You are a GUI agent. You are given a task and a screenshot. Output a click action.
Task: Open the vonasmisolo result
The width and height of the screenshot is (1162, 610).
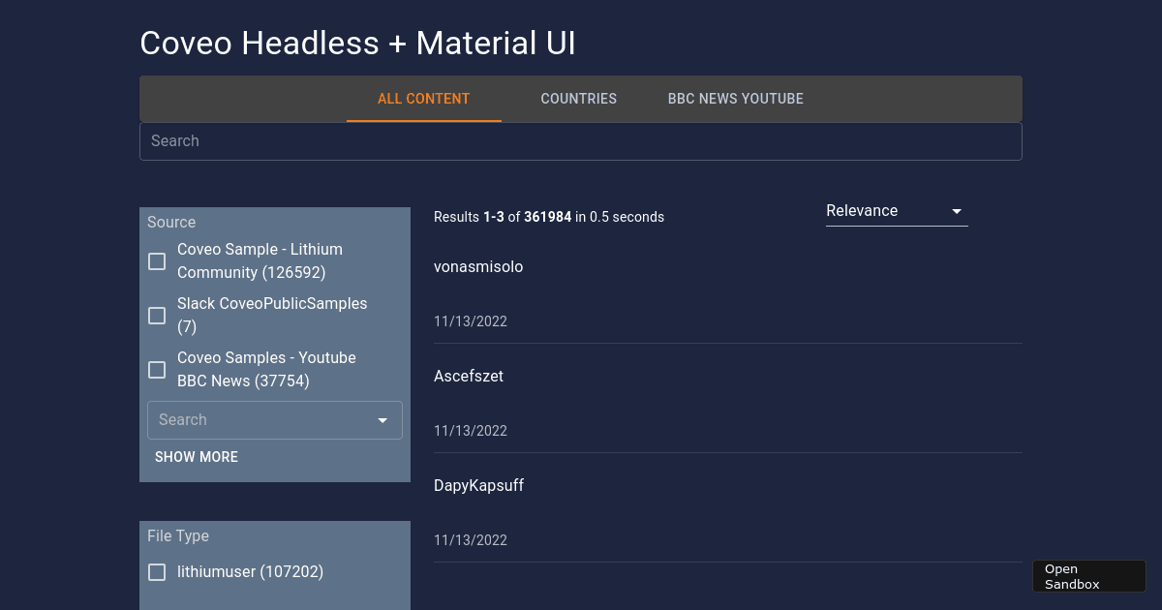pyautogui.click(x=478, y=267)
